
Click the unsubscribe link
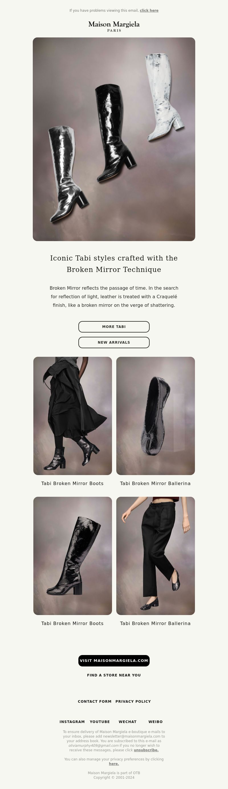coord(146,750)
